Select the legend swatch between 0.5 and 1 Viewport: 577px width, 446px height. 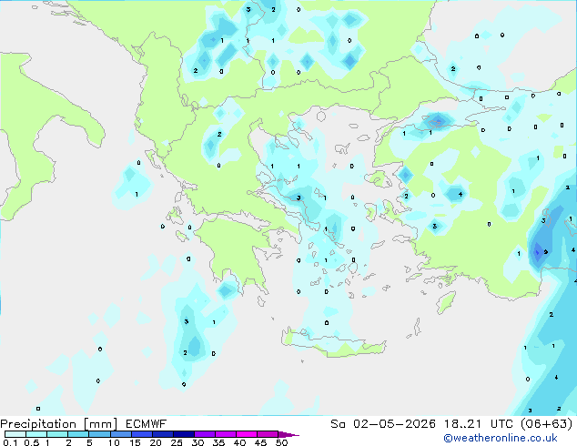pos(36,434)
